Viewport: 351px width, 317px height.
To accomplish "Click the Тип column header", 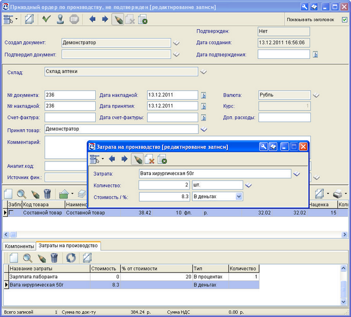I will point(211,269).
